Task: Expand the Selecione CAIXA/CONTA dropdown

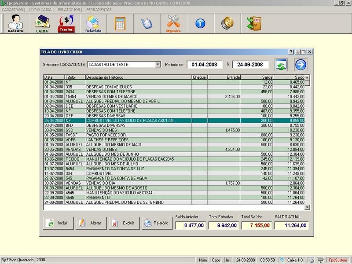Action: pyautogui.click(x=158, y=65)
